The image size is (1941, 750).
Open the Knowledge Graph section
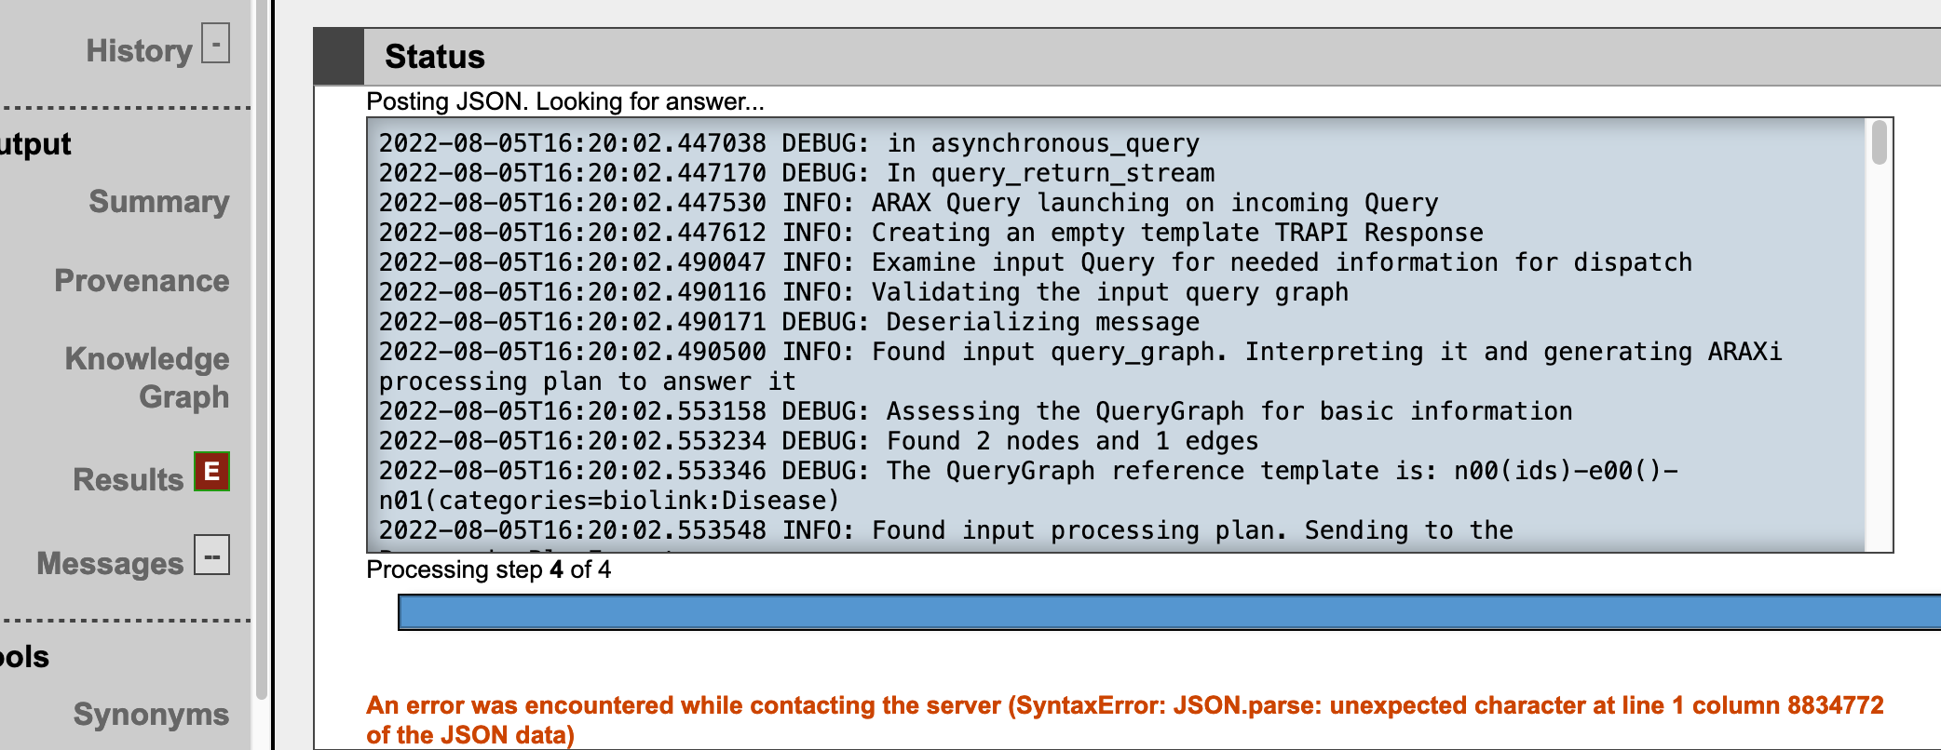147,378
